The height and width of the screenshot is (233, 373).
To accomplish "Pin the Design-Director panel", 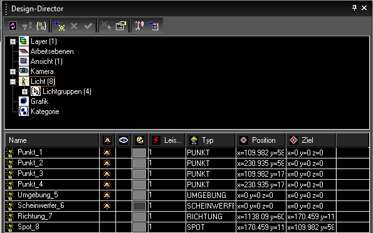I will [354, 8].
